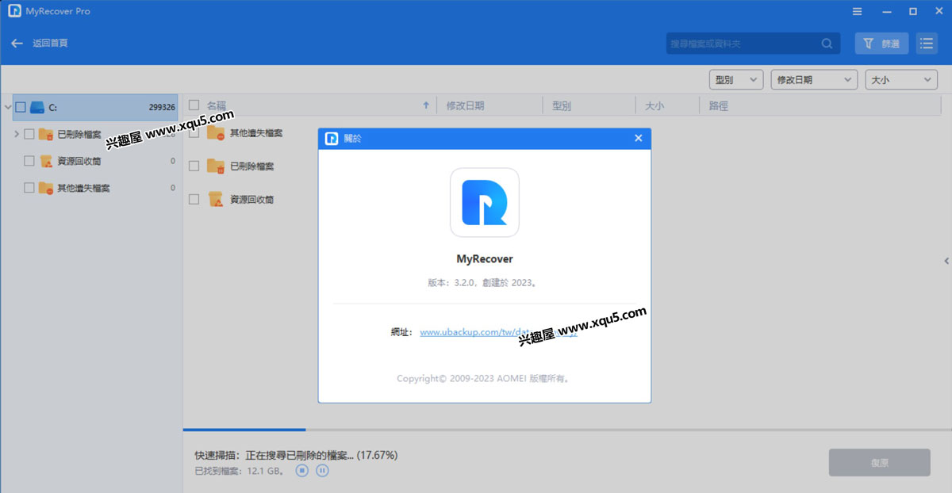Click the 返回首頁 link
Viewport: 952px width, 493px height.
click(x=50, y=44)
